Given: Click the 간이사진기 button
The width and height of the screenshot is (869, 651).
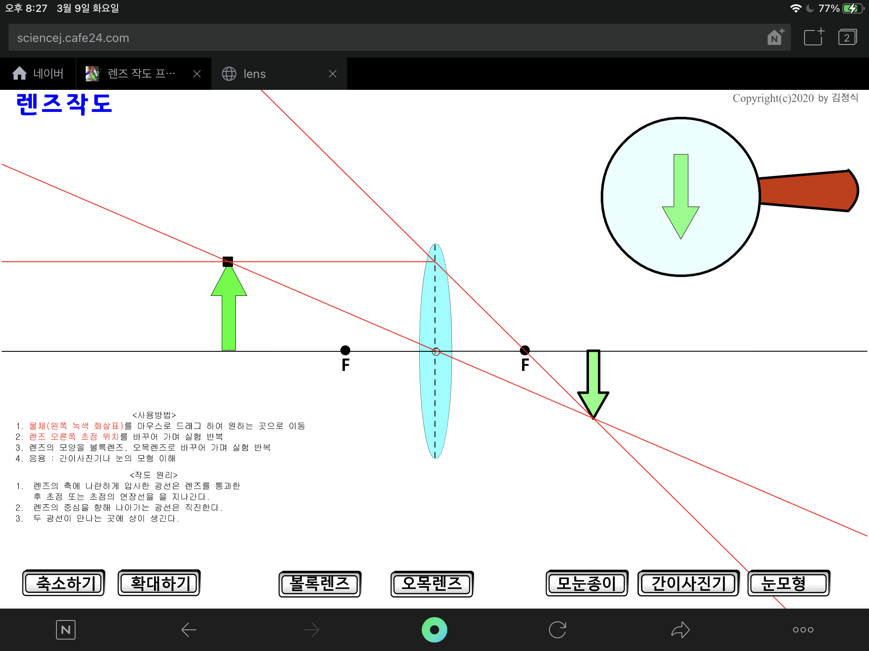Looking at the screenshot, I should point(688,583).
